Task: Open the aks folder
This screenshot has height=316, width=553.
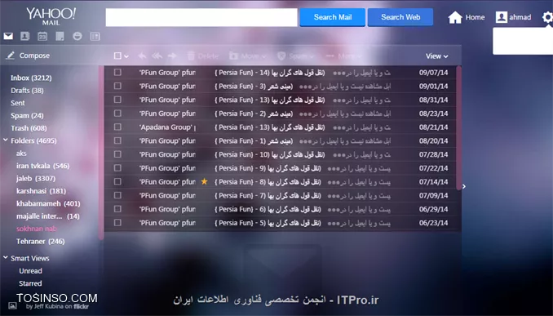Action: click(21, 154)
